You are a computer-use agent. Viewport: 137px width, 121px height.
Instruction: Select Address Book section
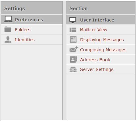pyautogui.click(x=101, y=59)
